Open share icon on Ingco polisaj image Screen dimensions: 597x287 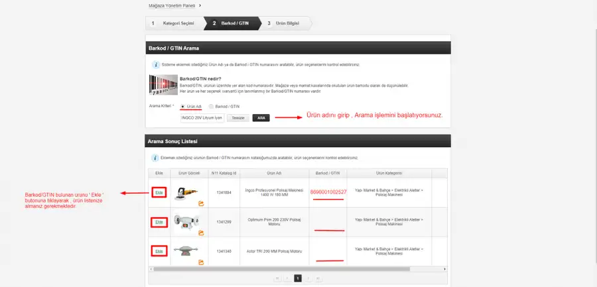click(x=201, y=203)
